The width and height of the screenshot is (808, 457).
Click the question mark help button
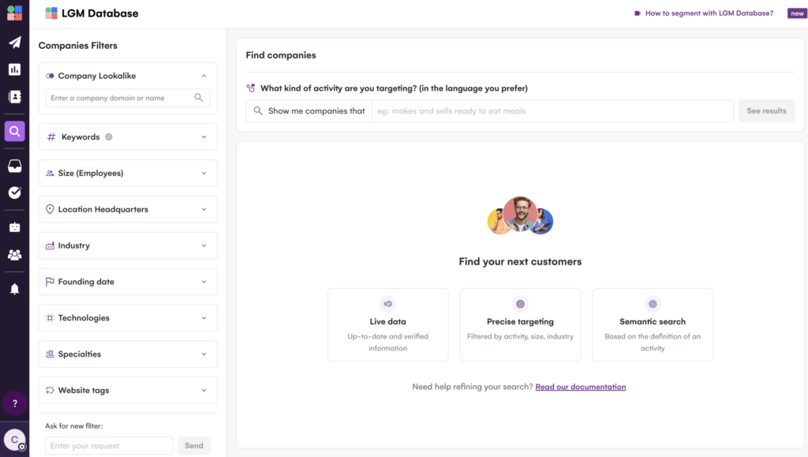tap(14, 404)
